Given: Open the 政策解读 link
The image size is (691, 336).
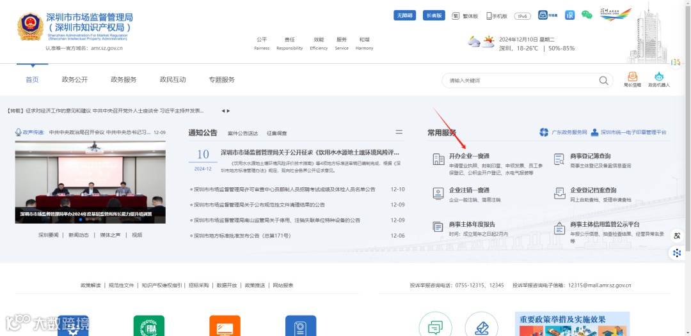Looking at the screenshot, I should [x=91, y=286].
